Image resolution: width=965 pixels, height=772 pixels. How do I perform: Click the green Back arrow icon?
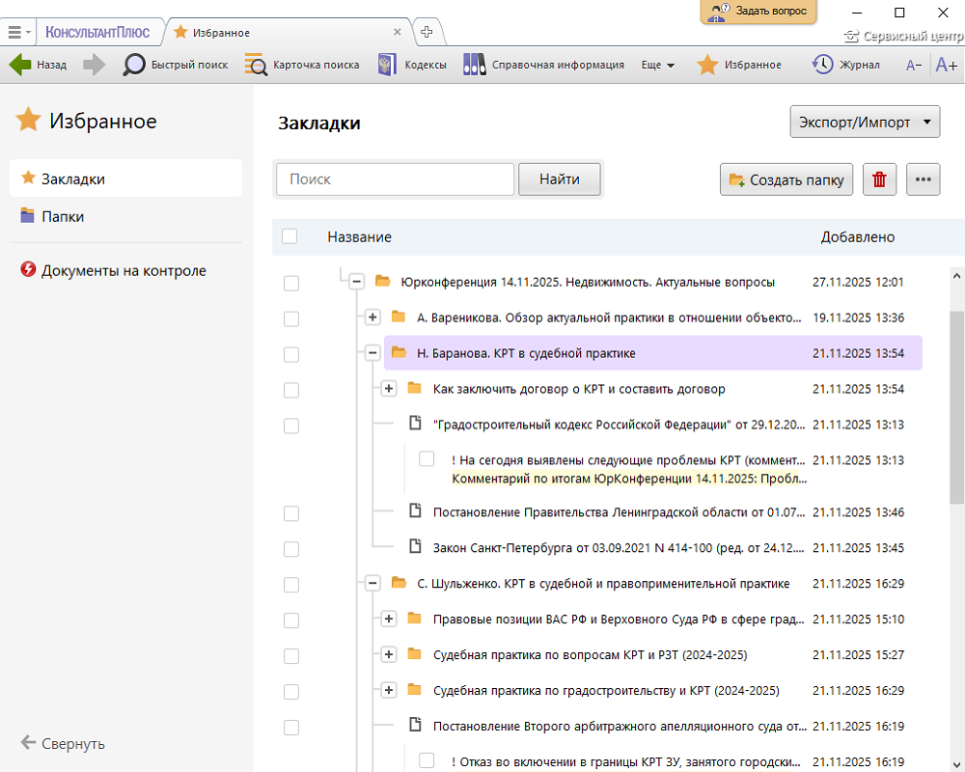pyautogui.click(x=20, y=65)
